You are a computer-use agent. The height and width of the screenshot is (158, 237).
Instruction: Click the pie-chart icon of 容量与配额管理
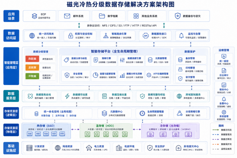95,75
